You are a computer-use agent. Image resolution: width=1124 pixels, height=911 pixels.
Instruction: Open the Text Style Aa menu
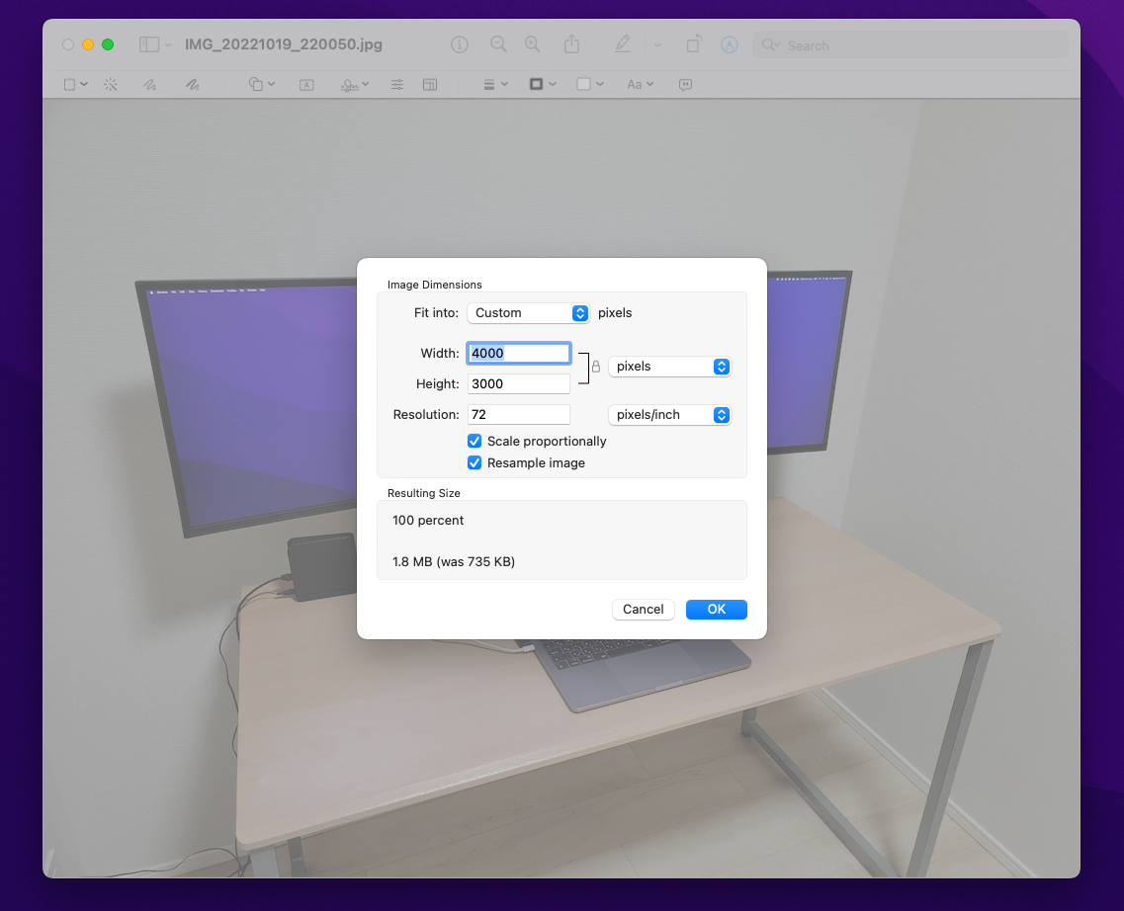(x=641, y=85)
